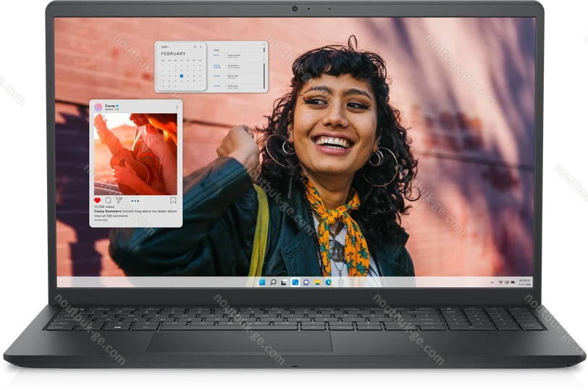Click the ukulele photo in the post

[135, 154]
